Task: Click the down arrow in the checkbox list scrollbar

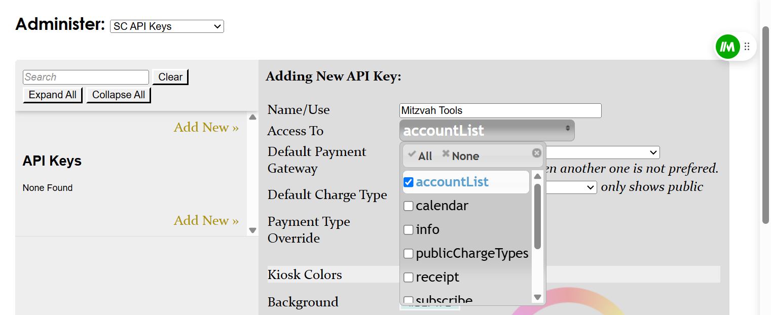Action: pyautogui.click(x=537, y=298)
